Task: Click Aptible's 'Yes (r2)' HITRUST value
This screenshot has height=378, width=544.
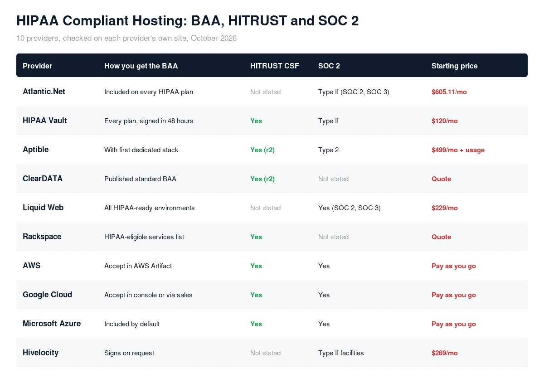Action: [262, 150]
